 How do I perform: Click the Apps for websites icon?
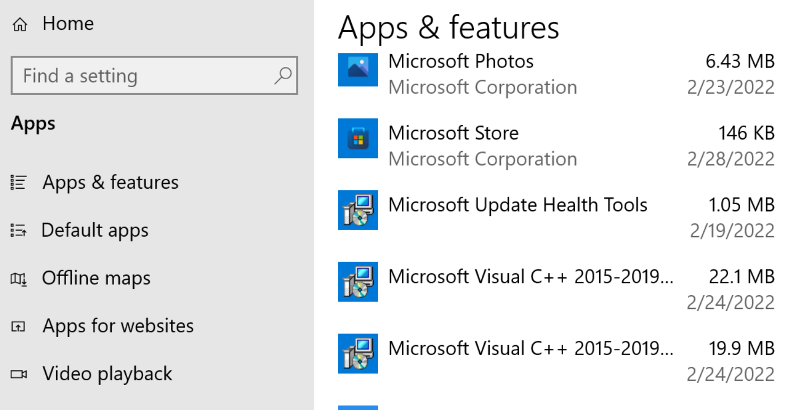click(18, 327)
